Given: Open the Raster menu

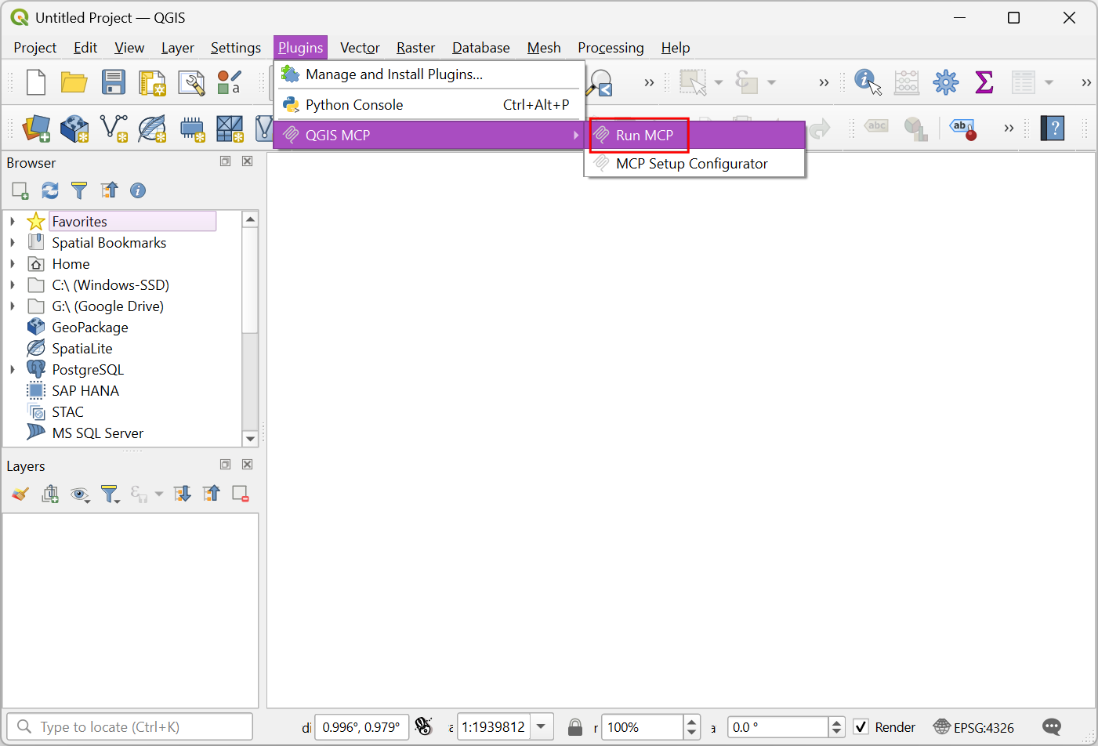Looking at the screenshot, I should [415, 48].
